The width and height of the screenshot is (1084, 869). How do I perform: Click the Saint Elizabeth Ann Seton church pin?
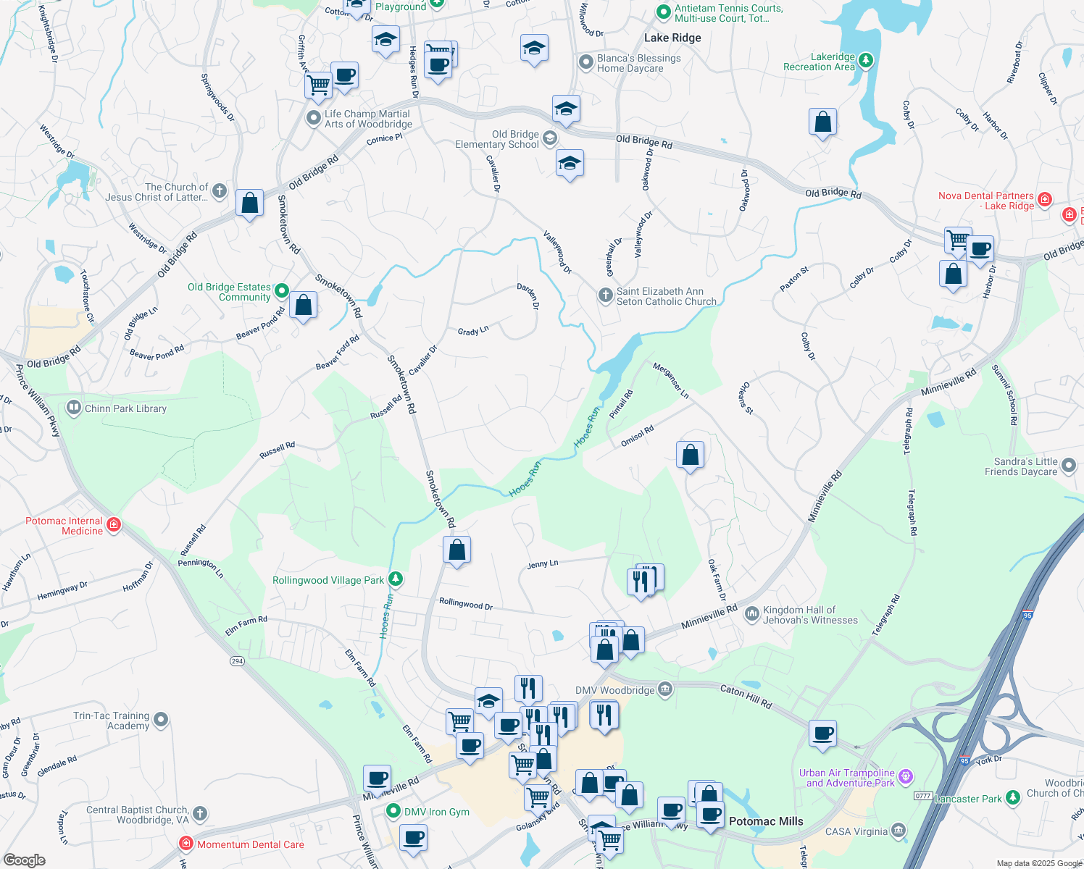pyautogui.click(x=606, y=295)
